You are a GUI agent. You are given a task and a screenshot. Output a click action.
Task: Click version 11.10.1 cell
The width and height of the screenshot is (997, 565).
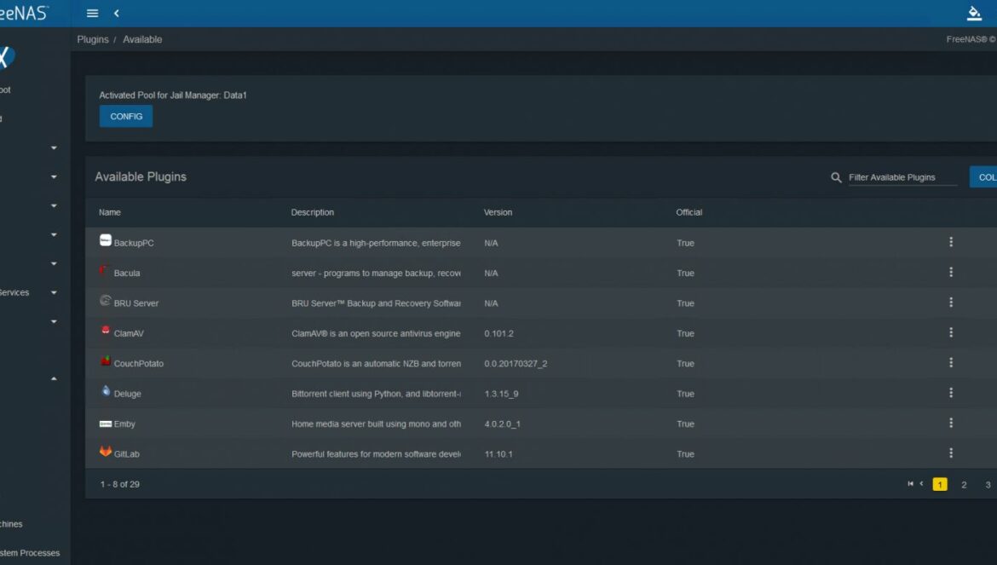click(x=498, y=453)
